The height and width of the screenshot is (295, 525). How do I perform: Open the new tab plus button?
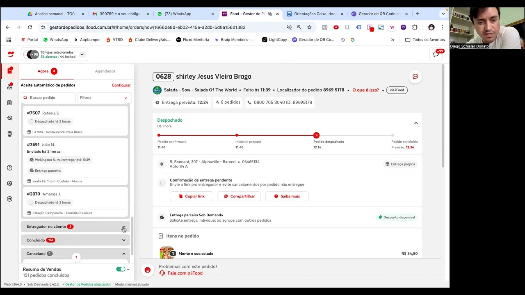point(418,14)
